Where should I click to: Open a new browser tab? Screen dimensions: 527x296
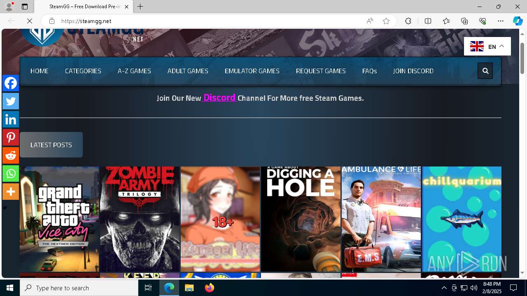tap(140, 7)
